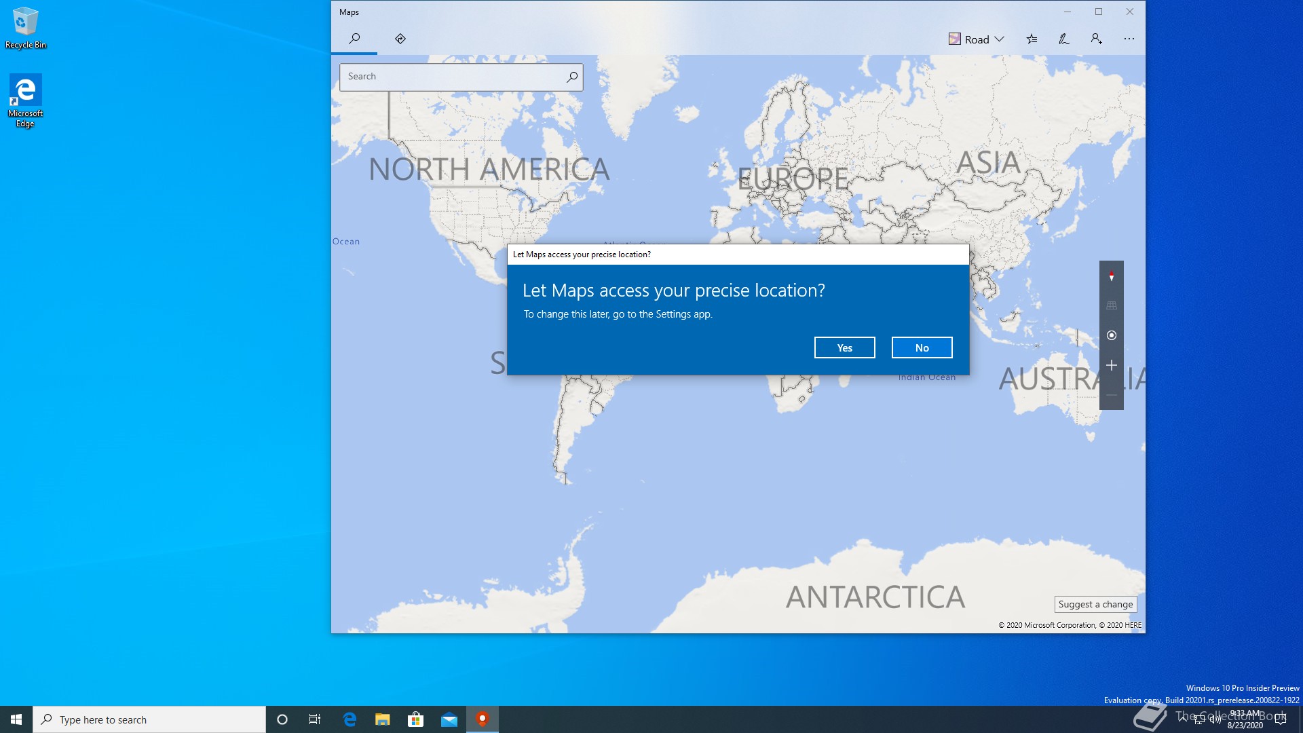
Task: Deny location access with No
Action: coord(922,347)
